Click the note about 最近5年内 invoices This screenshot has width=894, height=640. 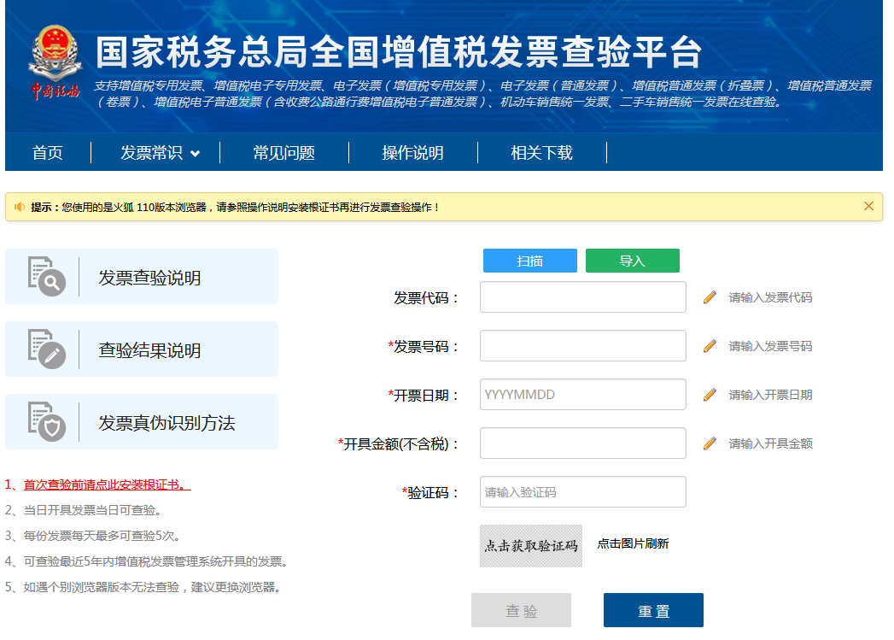point(146,561)
